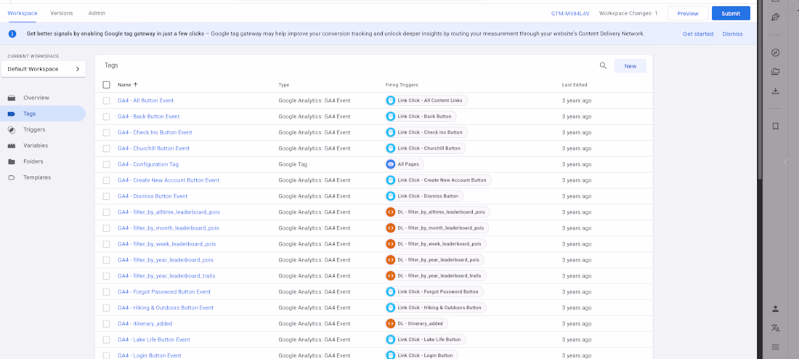This screenshot has height=359, width=799.
Task: Click link-click icon for Forgot Password Button trigger
Action: tap(391, 291)
